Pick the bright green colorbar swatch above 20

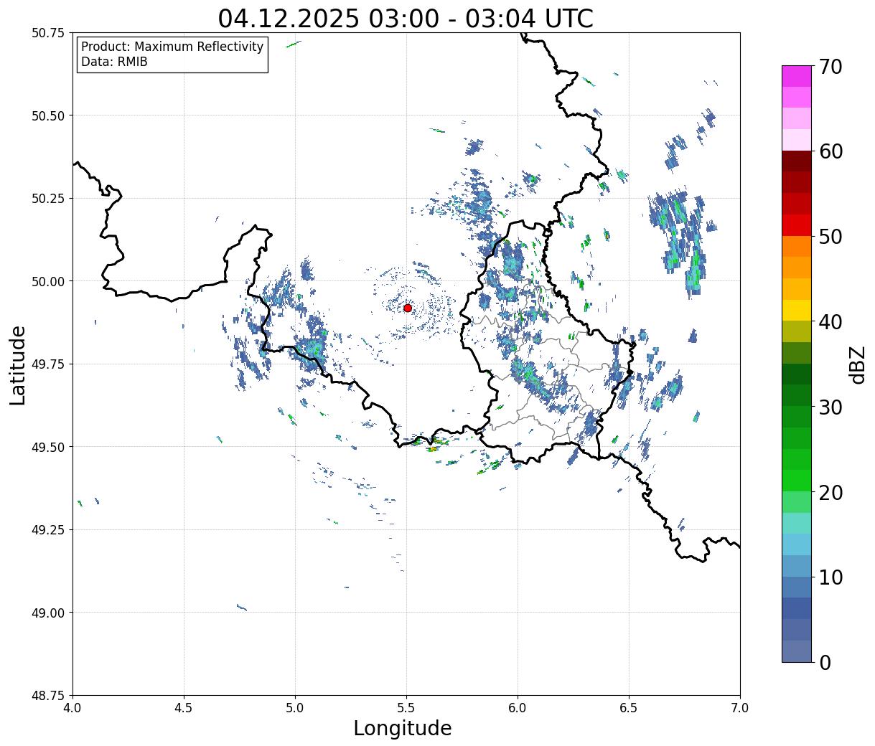point(797,480)
